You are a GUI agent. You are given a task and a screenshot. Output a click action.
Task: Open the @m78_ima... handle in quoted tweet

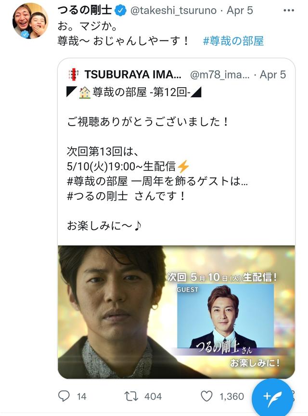click(x=219, y=75)
